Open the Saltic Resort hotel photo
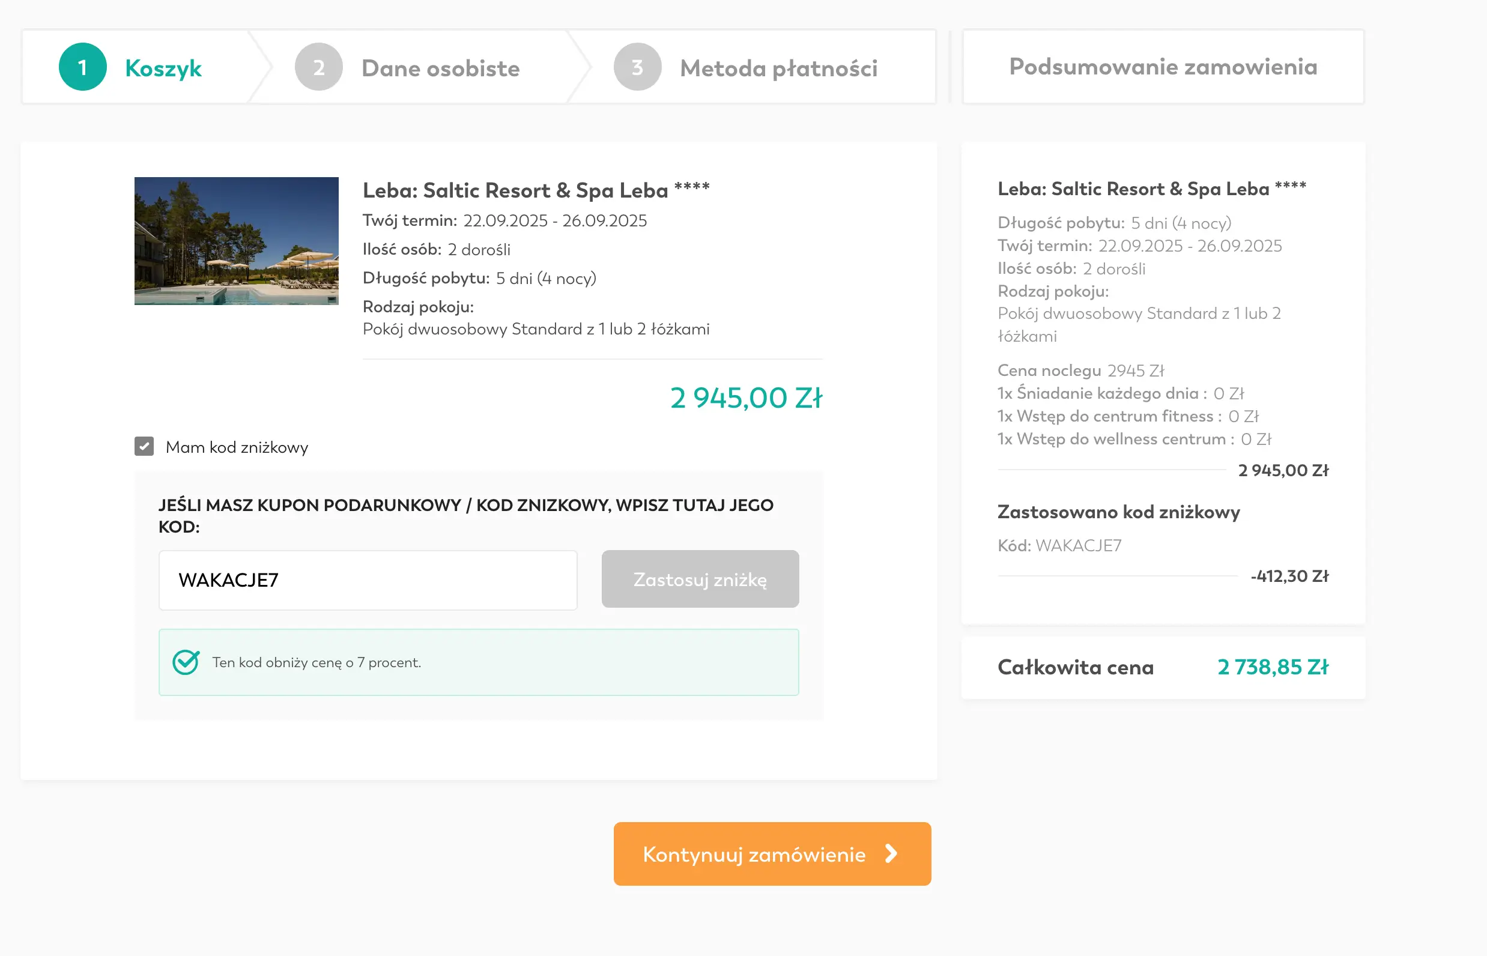Image resolution: width=1487 pixels, height=956 pixels. [237, 241]
